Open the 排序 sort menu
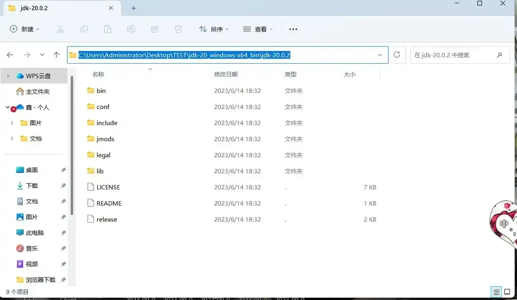The image size is (517, 300). pyautogui.click(x=214, y=29)
